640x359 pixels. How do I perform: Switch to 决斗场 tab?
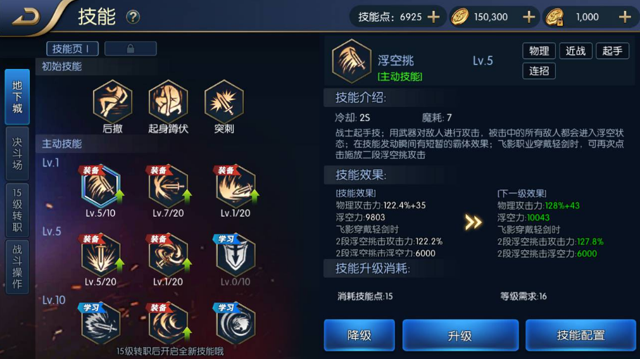click(17, 154)
